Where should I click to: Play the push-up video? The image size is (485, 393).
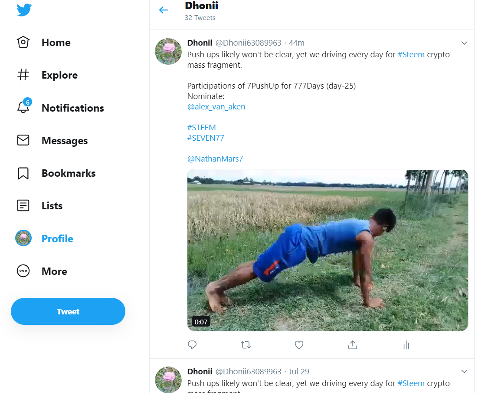click(328, 250)
